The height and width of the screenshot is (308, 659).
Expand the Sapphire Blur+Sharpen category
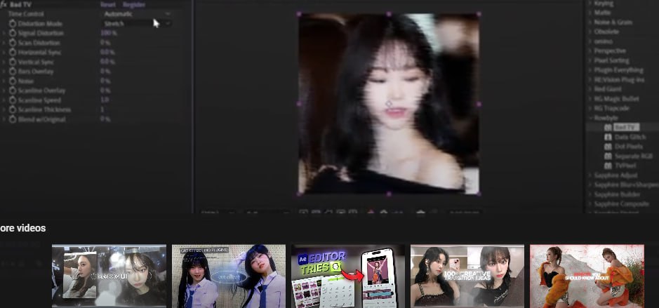point(590,185)
